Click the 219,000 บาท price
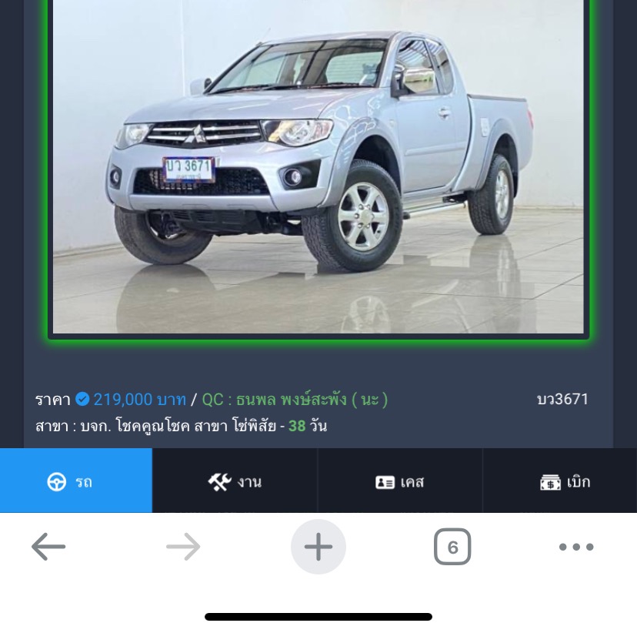Viewport: 637px width, 633px height. pyautogui.click(x=140, y=400)
